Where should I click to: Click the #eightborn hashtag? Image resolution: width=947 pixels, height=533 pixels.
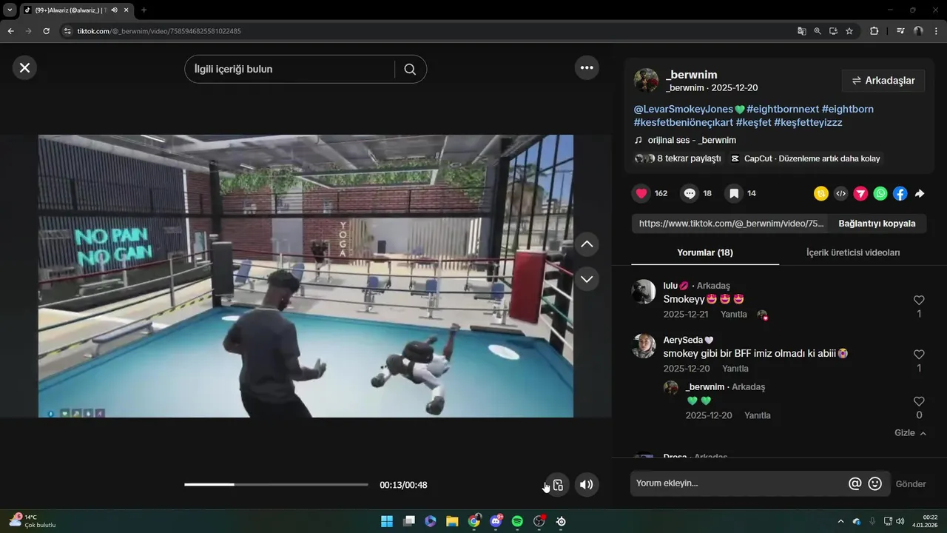pyautogui.click(x=848, y=109)
